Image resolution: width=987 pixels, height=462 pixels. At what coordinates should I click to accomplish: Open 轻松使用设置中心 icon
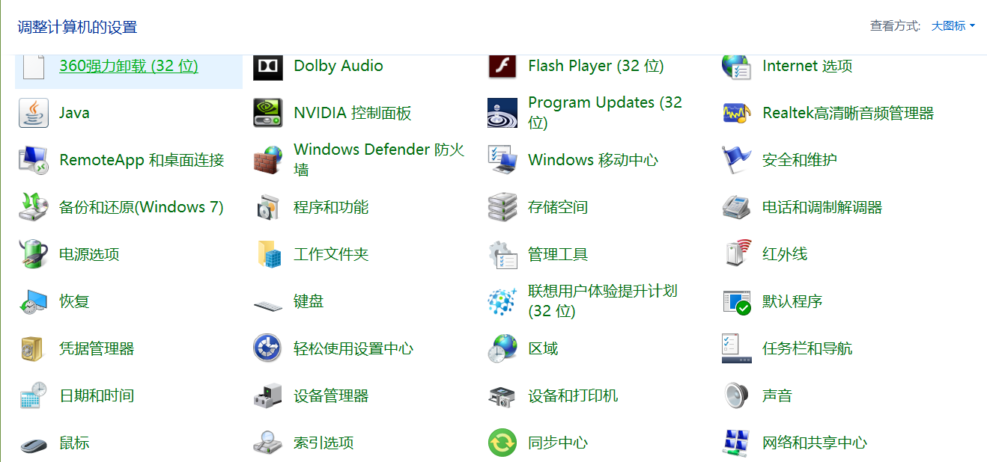point(267,348)
